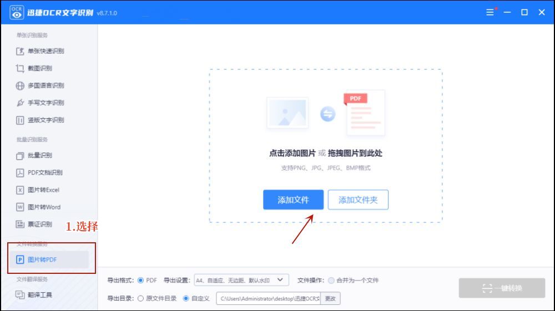Screen dimensions: 555x311
Task: Click the 竖版文字识别 icon
Action: click(x=20, y=120)
